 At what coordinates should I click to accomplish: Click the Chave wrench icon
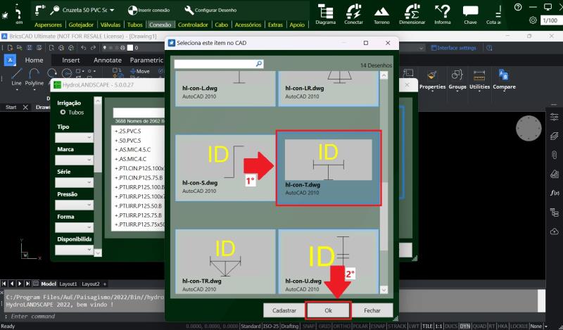point(470,12)
